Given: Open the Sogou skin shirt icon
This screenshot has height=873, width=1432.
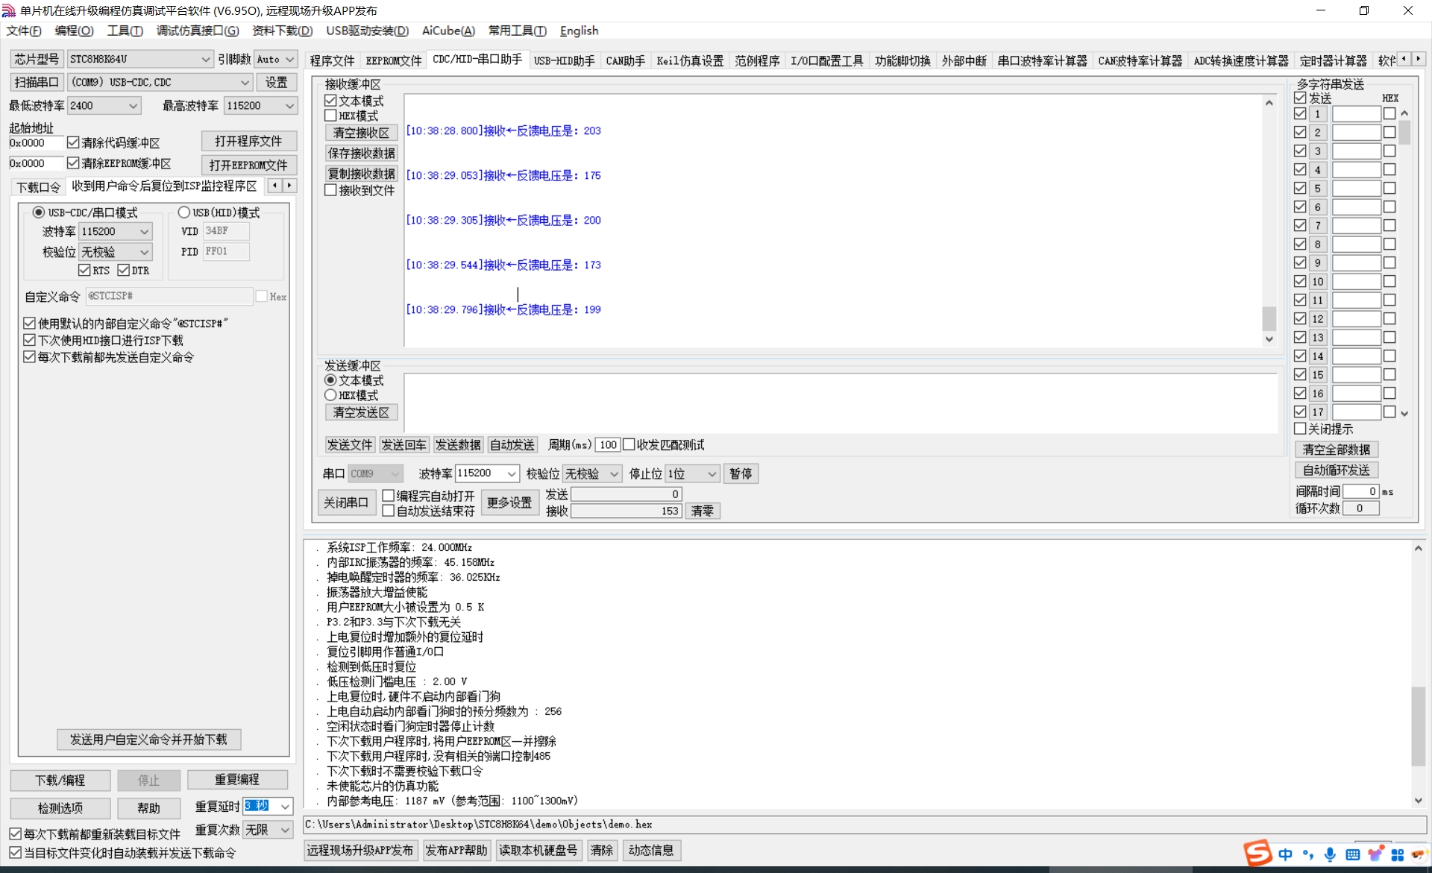Looking at the screenshot, I should pyautogui.click(x=1375, y=854).
